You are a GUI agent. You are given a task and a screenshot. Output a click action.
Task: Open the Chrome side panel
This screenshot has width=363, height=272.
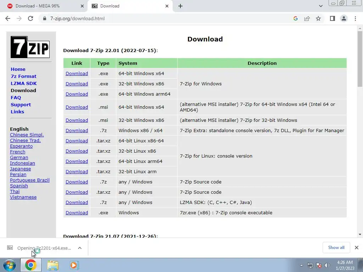(x=333, y=18)
